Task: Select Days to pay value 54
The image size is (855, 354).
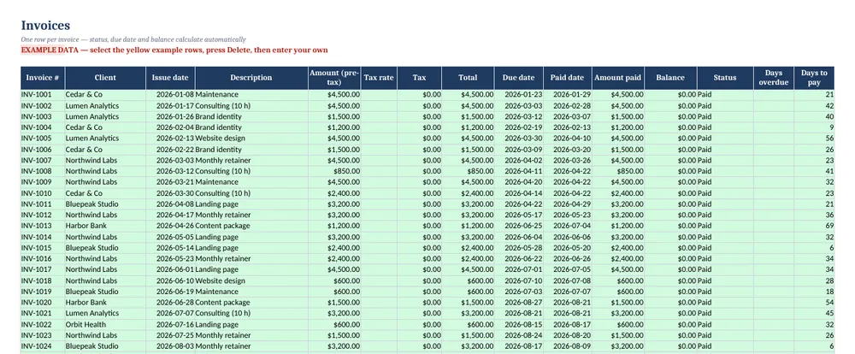Action: coord(814,303)
